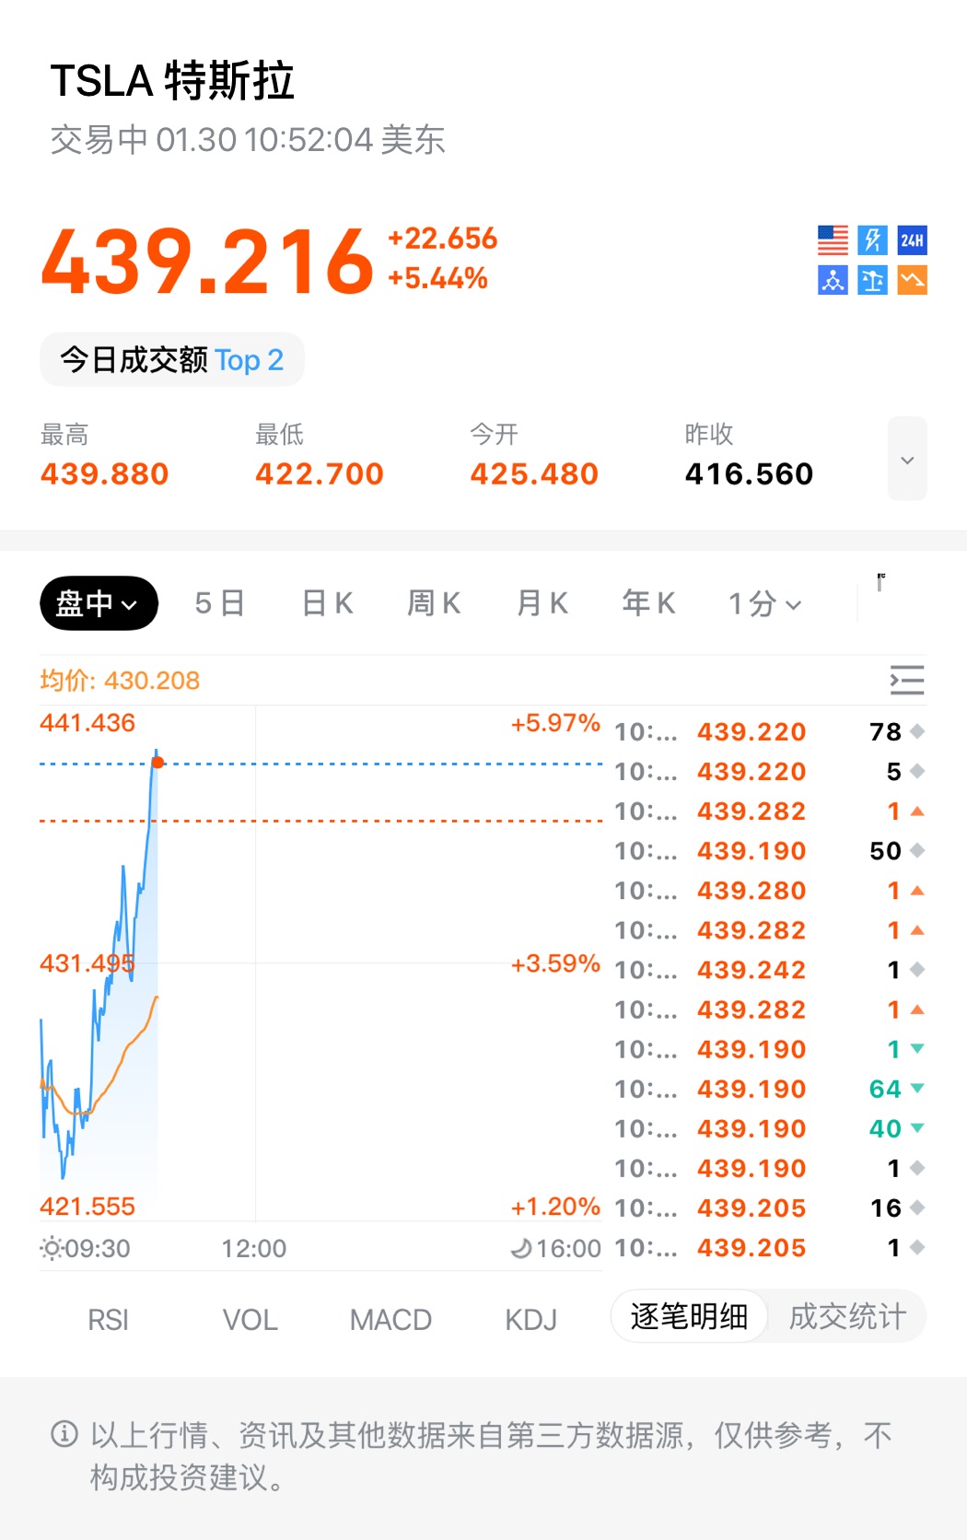Tap the 24H trading badge icon
Viewport: 967px width, 1540px height.
912,240
